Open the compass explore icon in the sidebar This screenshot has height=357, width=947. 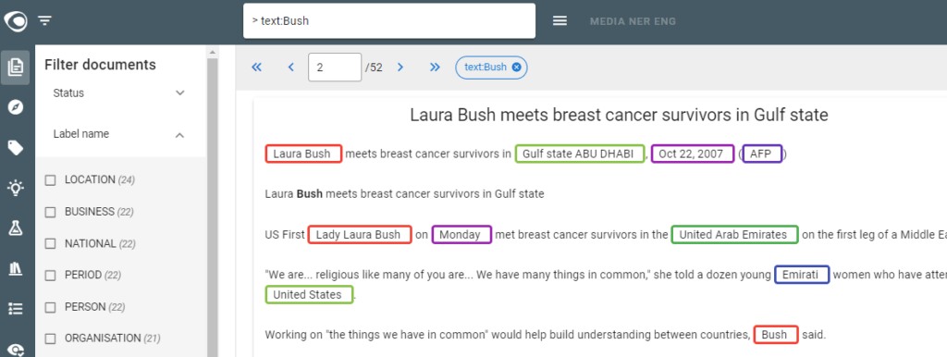(16, 107)
